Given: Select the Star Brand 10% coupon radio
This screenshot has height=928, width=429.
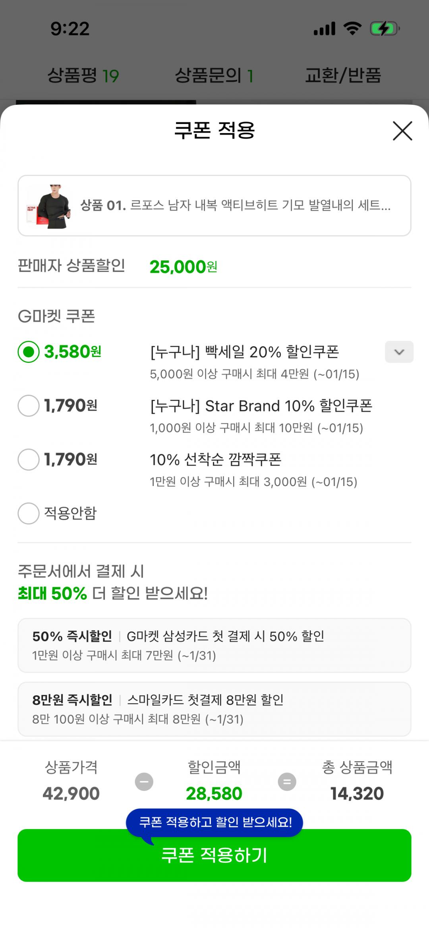Looking at the screenshot, I should pos(29,405).
